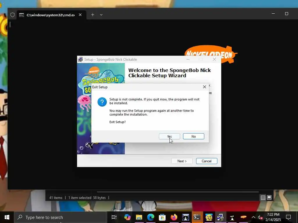Select the cmd.exe terminal tab

coord(50,15)
